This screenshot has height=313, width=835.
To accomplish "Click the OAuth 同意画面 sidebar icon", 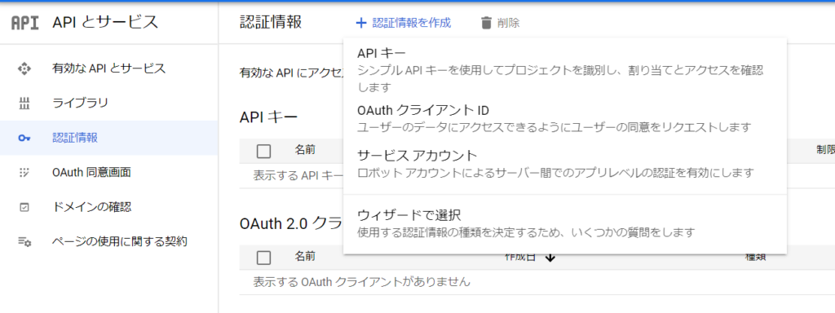I will point(24,173).
